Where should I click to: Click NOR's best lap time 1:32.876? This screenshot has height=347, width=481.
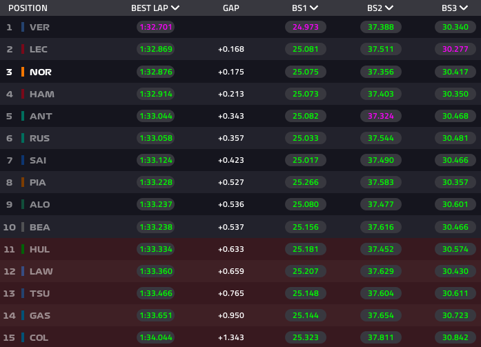[x=155, y=72]
